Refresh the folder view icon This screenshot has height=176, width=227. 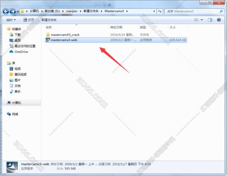pos(160,11)
